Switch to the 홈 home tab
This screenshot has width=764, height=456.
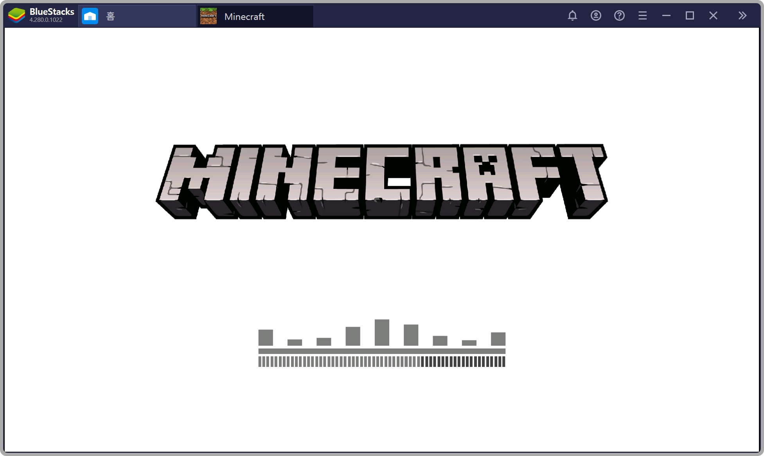pyautogui.click(x=111, y=16)
